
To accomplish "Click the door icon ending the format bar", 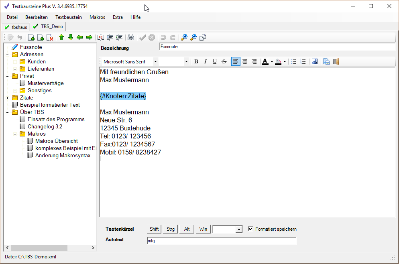I will 336,61.
